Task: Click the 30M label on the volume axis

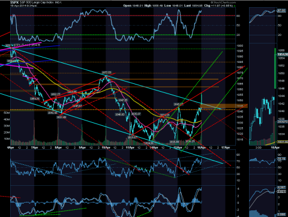Action: tap(7, 126)
